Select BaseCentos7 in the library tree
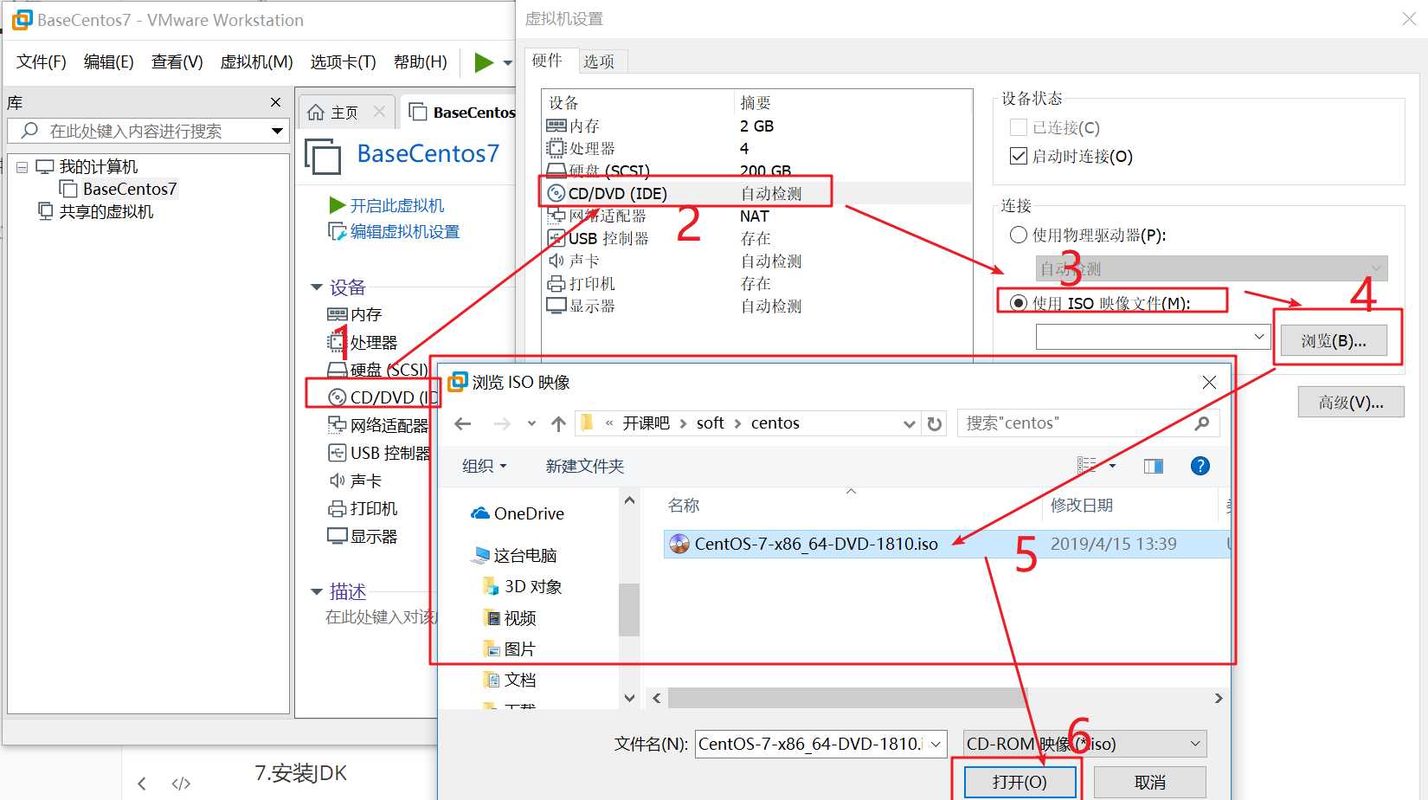 129,189
